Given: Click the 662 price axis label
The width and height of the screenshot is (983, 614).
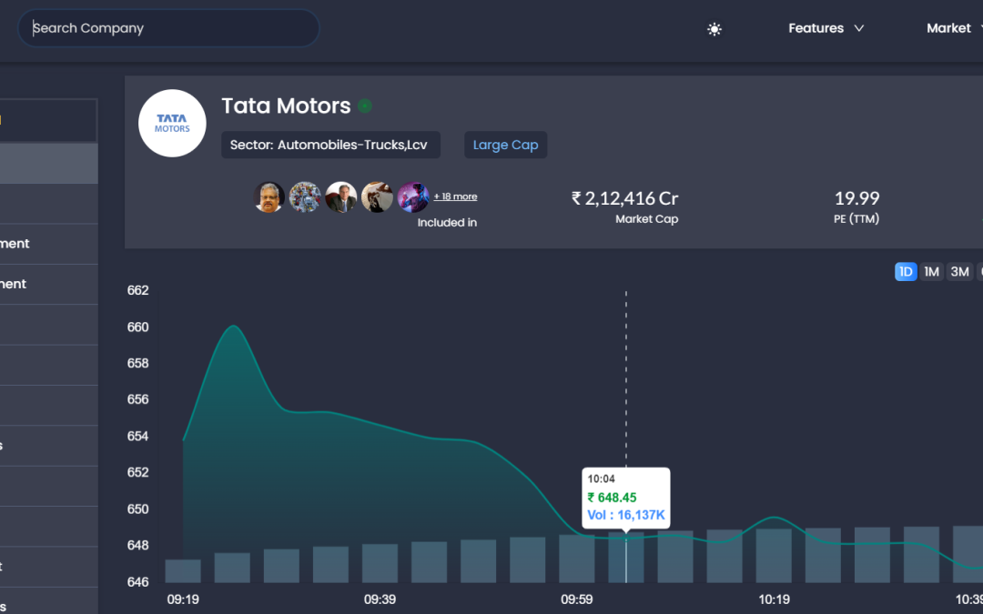Looking at the screenshot, I should click(x=138, y=290).
